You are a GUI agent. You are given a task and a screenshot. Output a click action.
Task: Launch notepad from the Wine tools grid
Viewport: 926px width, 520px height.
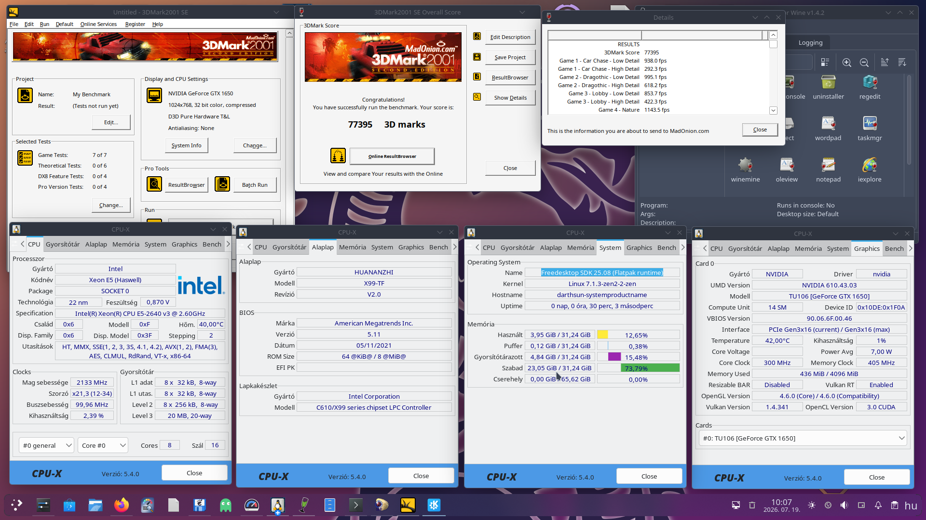point(828,170)
